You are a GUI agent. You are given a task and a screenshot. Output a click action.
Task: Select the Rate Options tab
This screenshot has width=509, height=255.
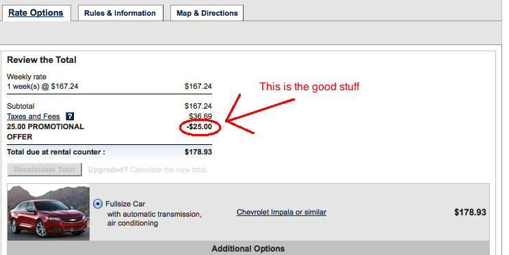[36, 13]
